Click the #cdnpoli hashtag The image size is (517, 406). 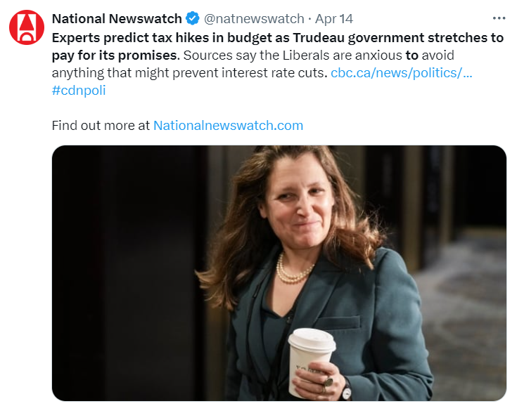[x=79, y=90]
